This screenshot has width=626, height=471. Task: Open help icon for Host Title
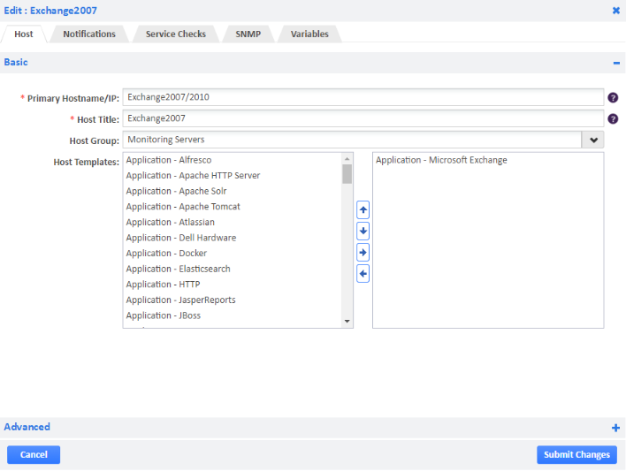[612, 118]
